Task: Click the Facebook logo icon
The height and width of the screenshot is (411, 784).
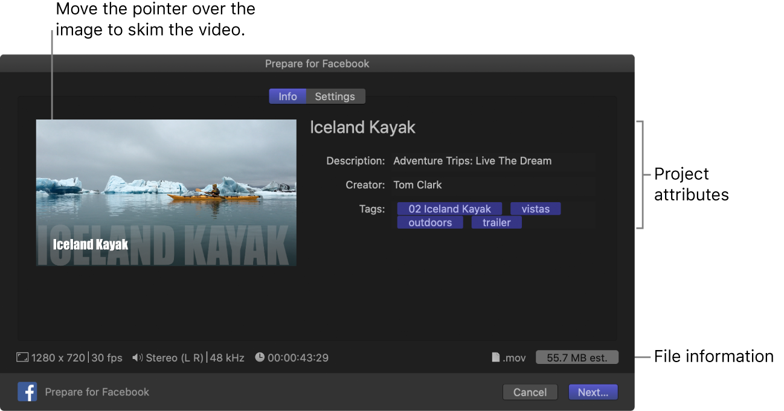Action: pos(27,392)
